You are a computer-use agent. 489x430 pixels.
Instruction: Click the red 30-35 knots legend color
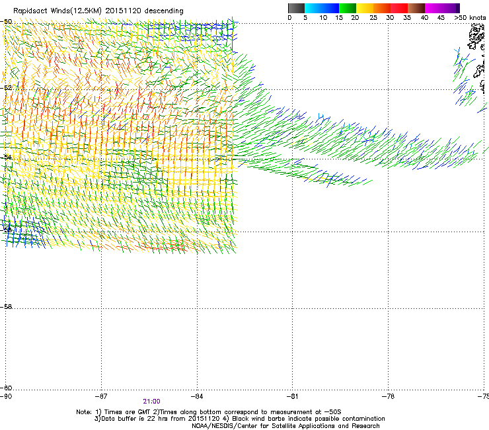399,8
